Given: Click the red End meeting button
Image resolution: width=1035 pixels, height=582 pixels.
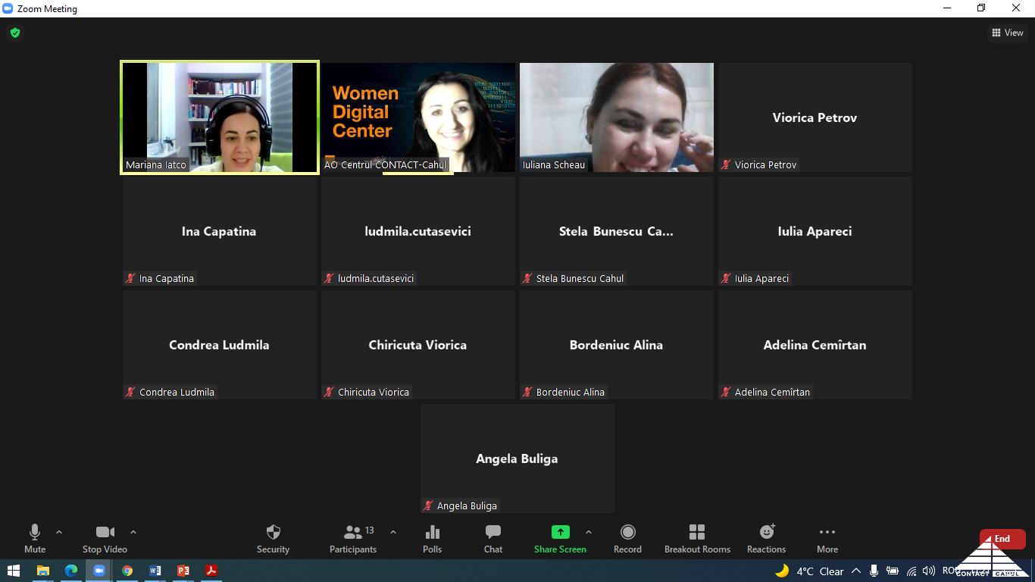Looking at the screenshot, I should pos(1002,539).
